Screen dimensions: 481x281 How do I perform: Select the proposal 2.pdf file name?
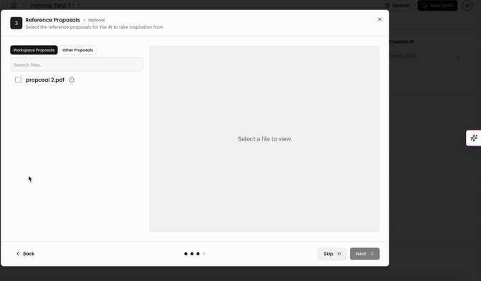[45, 80]
